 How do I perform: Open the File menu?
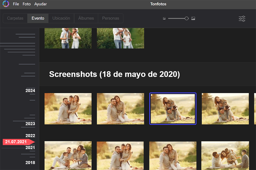point(16,4)
